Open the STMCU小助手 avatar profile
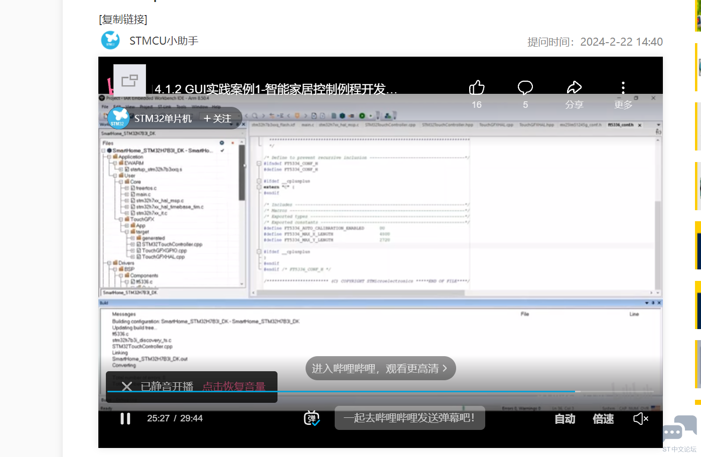Screen dimensions: 701x457 110,40
